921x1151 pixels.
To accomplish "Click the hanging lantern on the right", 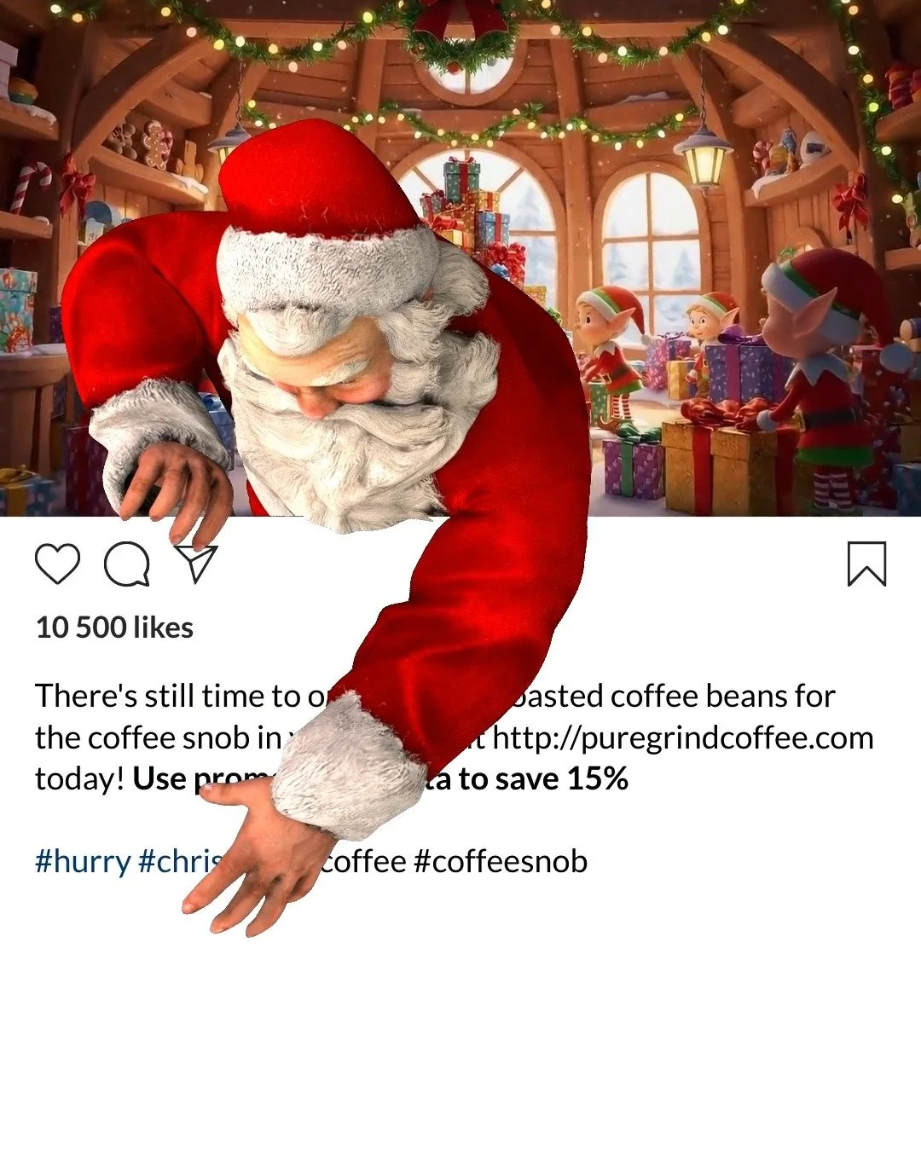I will coord(704,156).
